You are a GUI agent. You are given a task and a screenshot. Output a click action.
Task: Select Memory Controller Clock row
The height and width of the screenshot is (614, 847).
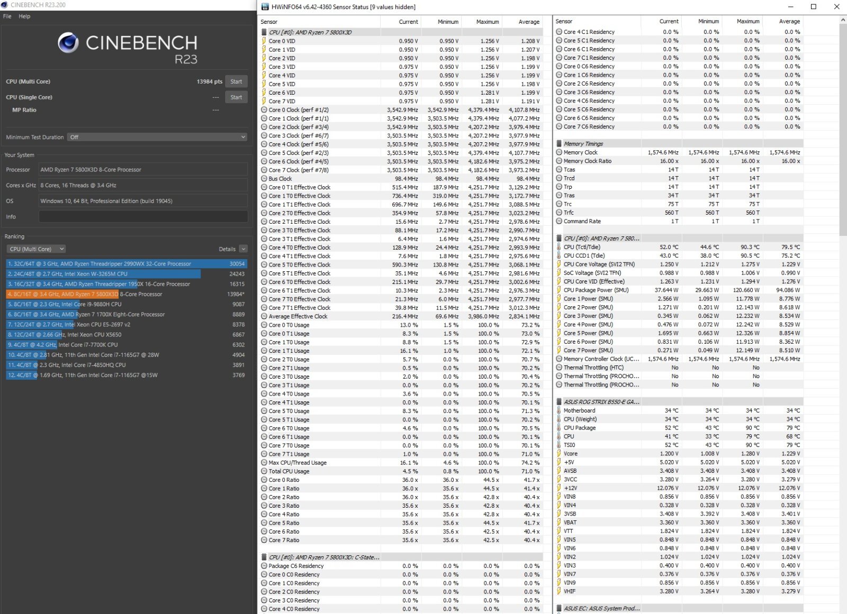tap(679, 359)
